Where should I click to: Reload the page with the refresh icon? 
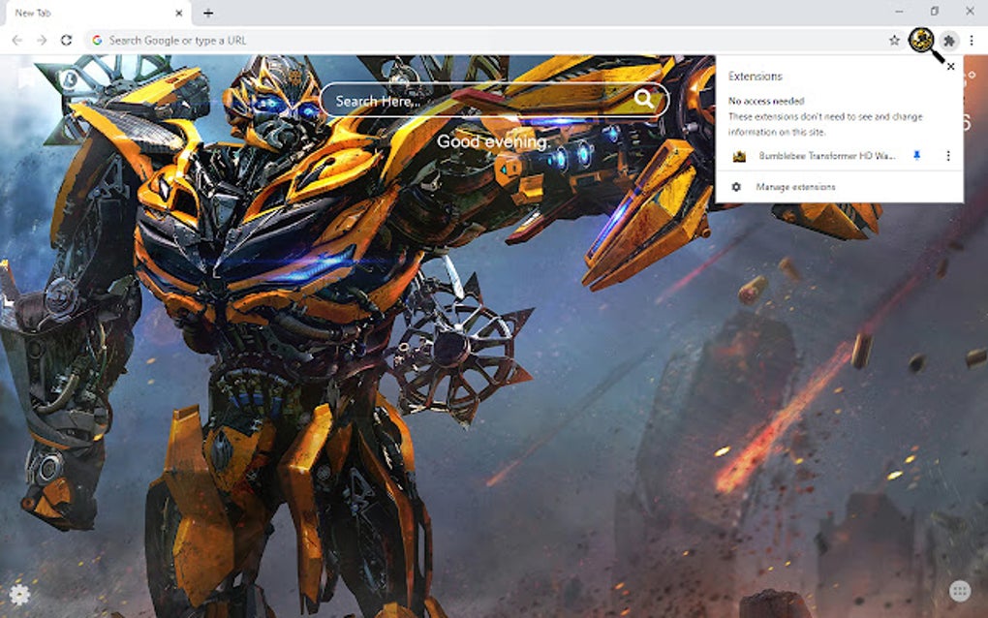64,41
